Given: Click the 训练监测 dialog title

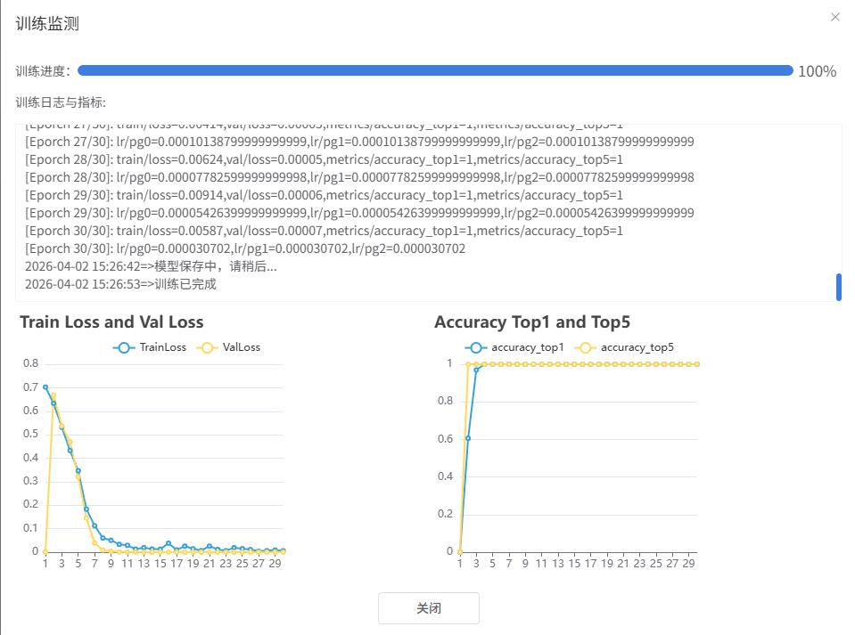Looking at the screenshot, I should [47, 24].
